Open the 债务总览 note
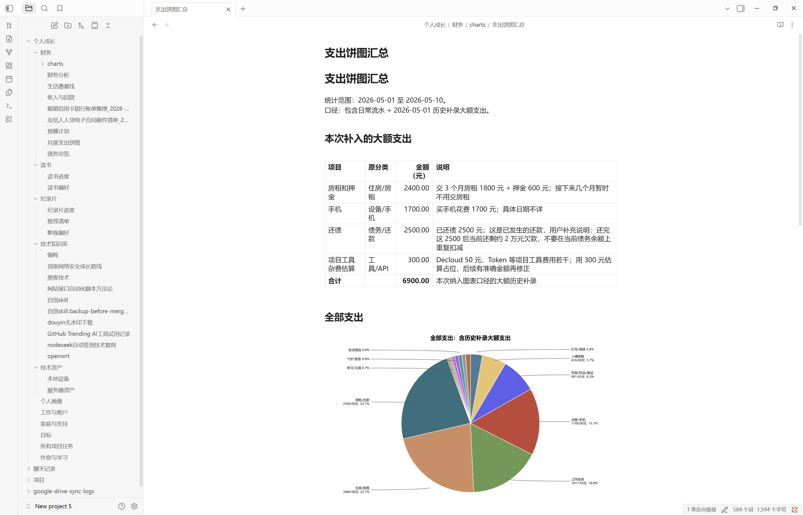Viewport: 803px width, 515px height. [x=58, y=154]
